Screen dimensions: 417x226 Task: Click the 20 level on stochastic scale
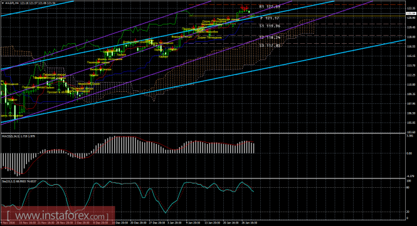(x=409, y=212)
